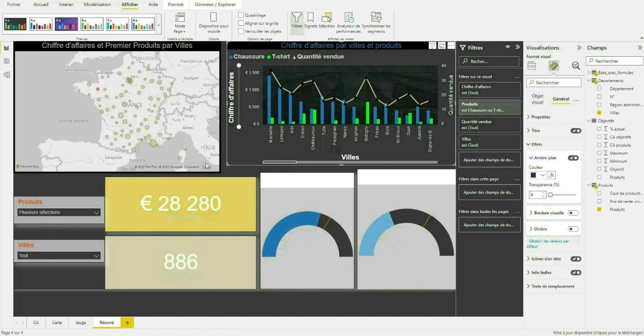Open the Arrière-plan color swatch picker
This screenshot has height=336, width=644.
538,175
